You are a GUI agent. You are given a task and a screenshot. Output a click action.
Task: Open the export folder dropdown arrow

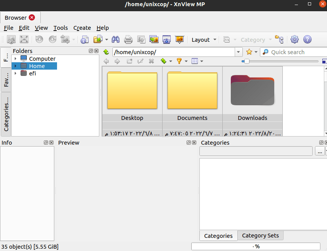pos(107,39)
